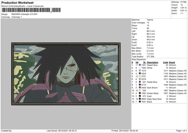Click the 'Production Worksheet' title
The width and height of the screenshot is (188, 133).
(17, 3)
